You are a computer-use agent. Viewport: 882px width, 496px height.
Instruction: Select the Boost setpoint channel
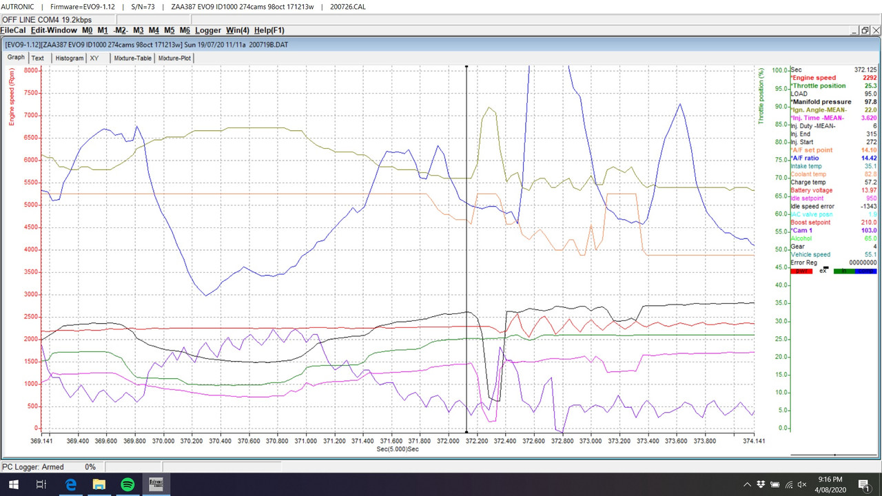tap(833, 223)
